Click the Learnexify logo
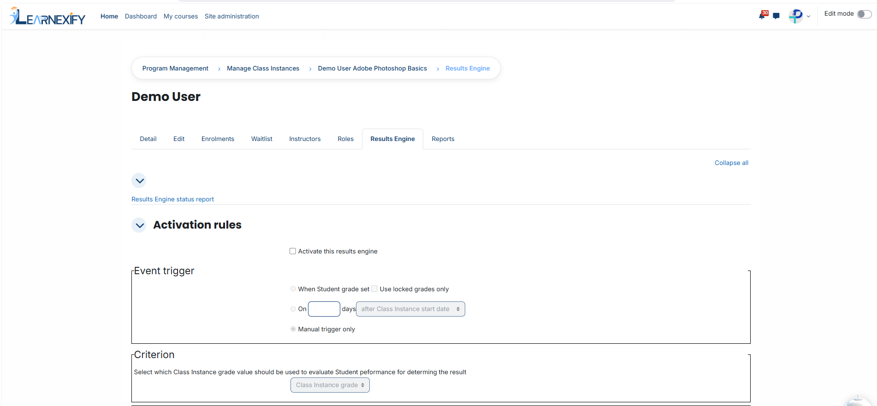This screenshot has width=877, height=406. coord(47,17)
